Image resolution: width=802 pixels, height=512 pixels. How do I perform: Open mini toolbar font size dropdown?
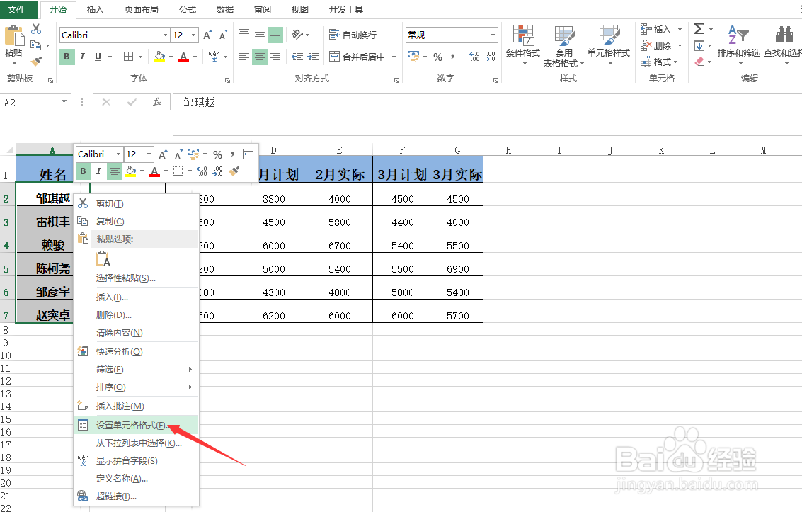(x=149, y=154)
